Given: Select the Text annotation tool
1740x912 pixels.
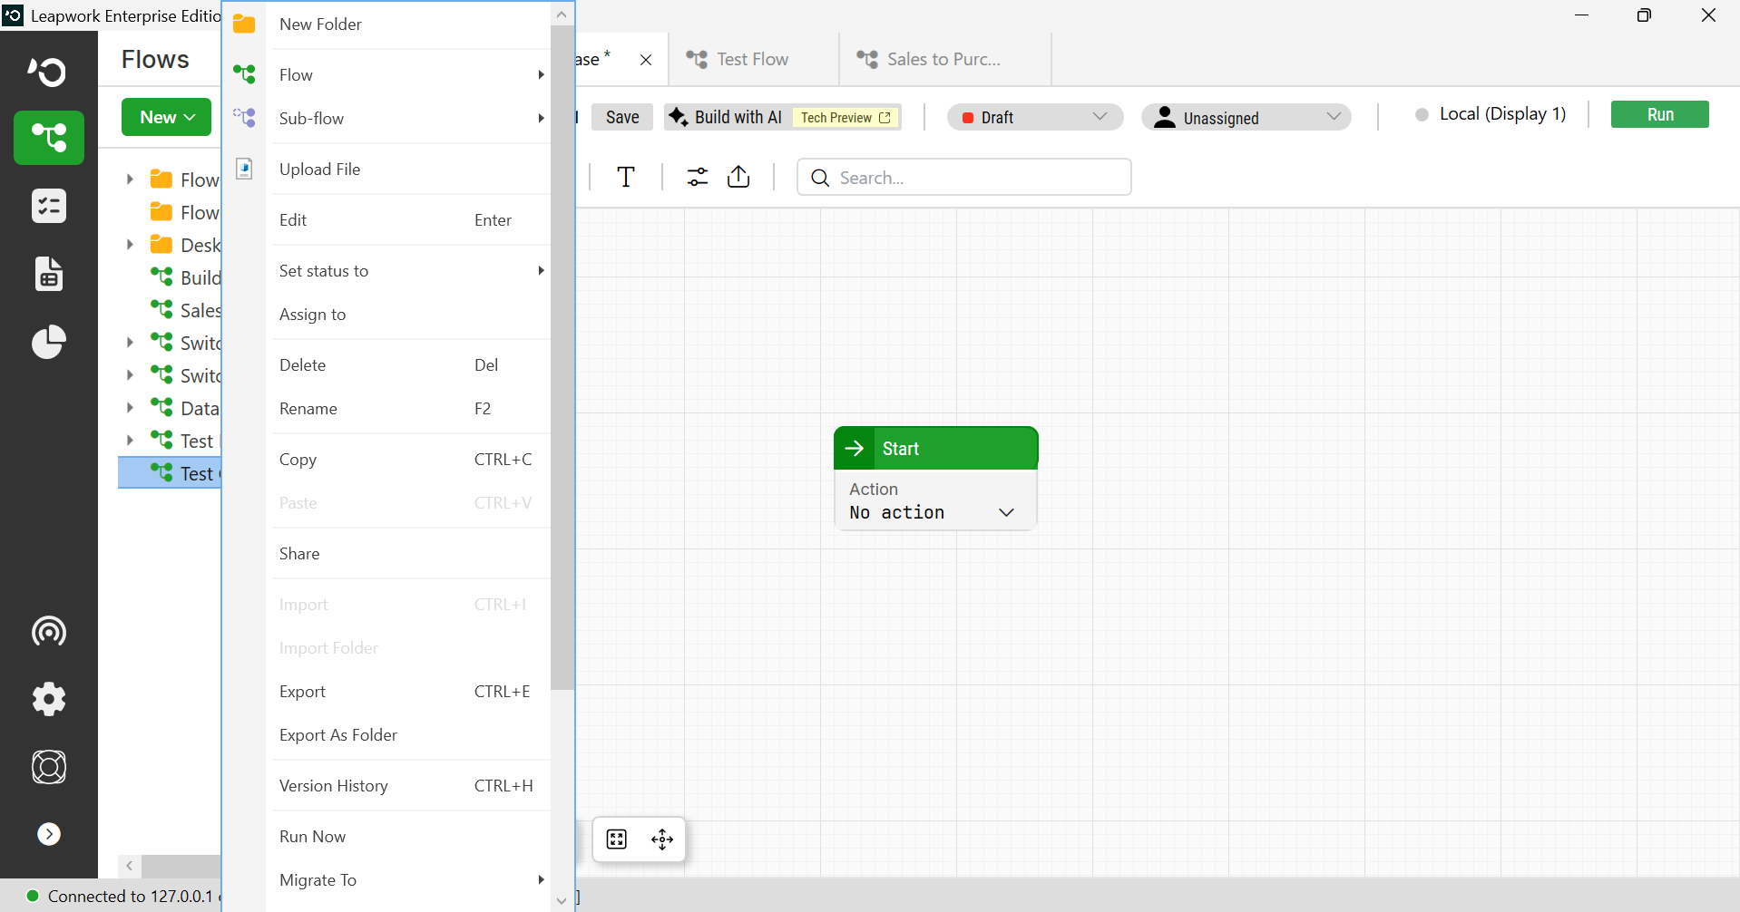Looking at the screenshot, I should [626, 177].
